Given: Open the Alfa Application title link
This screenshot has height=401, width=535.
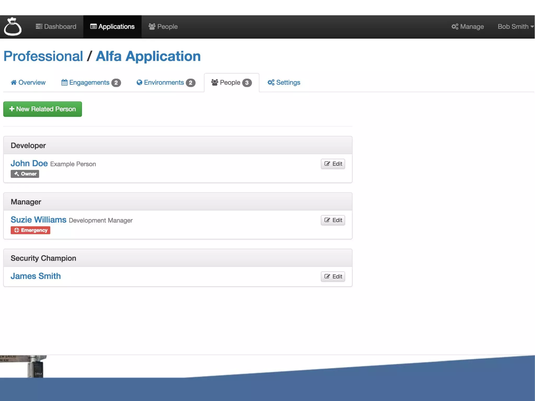Looking at the screenshot, I should pyautogui.click(x=148, y=56).
